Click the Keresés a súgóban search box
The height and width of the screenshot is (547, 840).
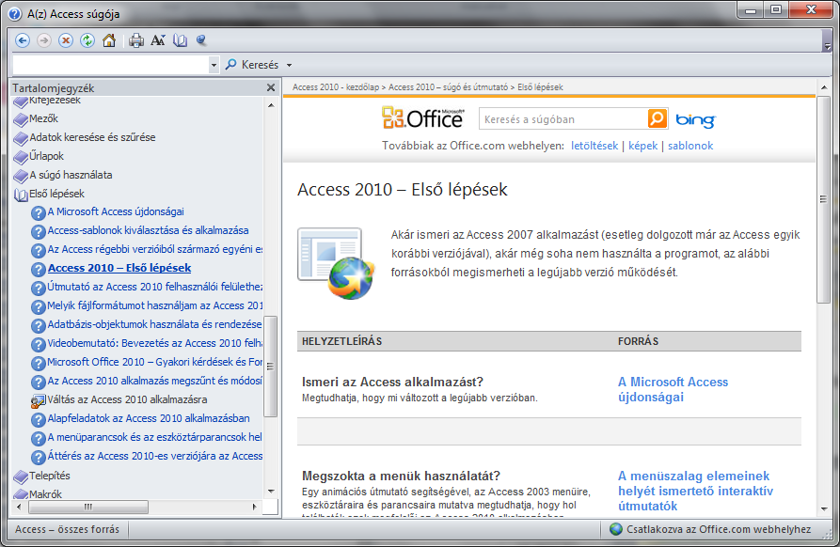click(563, 119)
